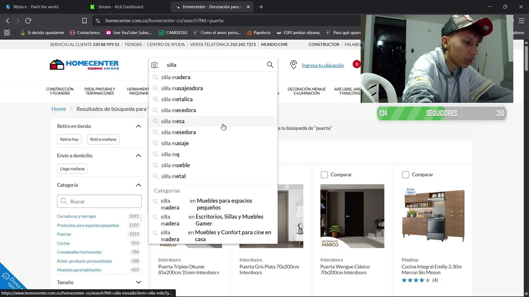Open Decoración, Menaje e Iluminación menu

(307, 91)
